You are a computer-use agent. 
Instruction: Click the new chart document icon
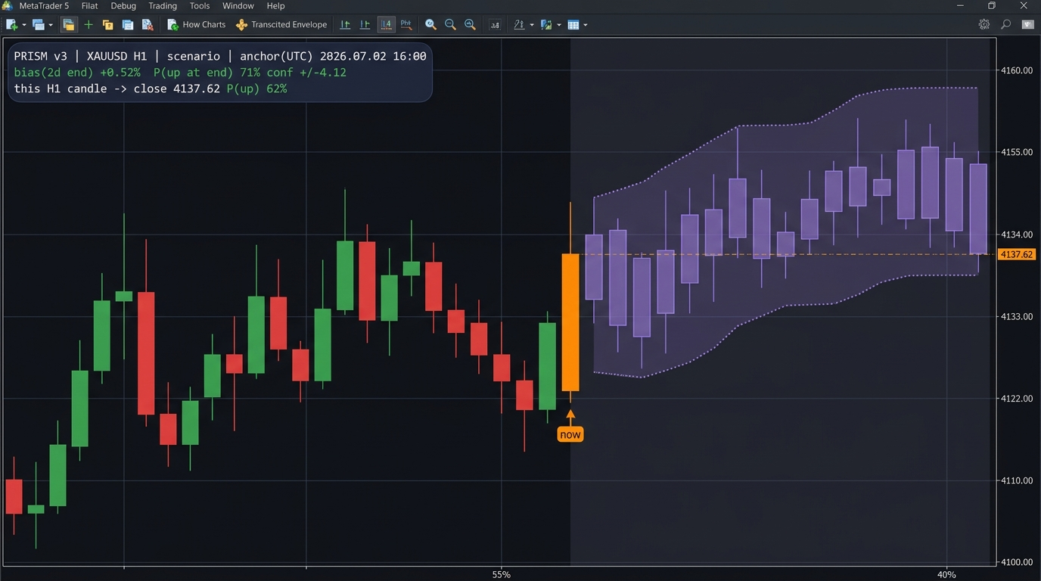pyautogui.click(x=12, y=25)
